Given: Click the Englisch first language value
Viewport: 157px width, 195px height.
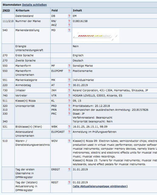Looking at the screenshot, I should pyautogui.click(x=78, y=55).
